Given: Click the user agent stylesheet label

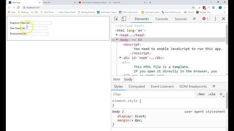Looking at the screenshot, I should [x=205, y=112].
